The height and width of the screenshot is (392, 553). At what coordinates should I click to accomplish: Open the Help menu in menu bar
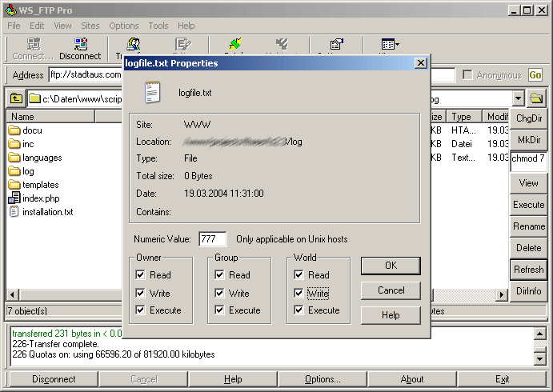click(186, 26)
